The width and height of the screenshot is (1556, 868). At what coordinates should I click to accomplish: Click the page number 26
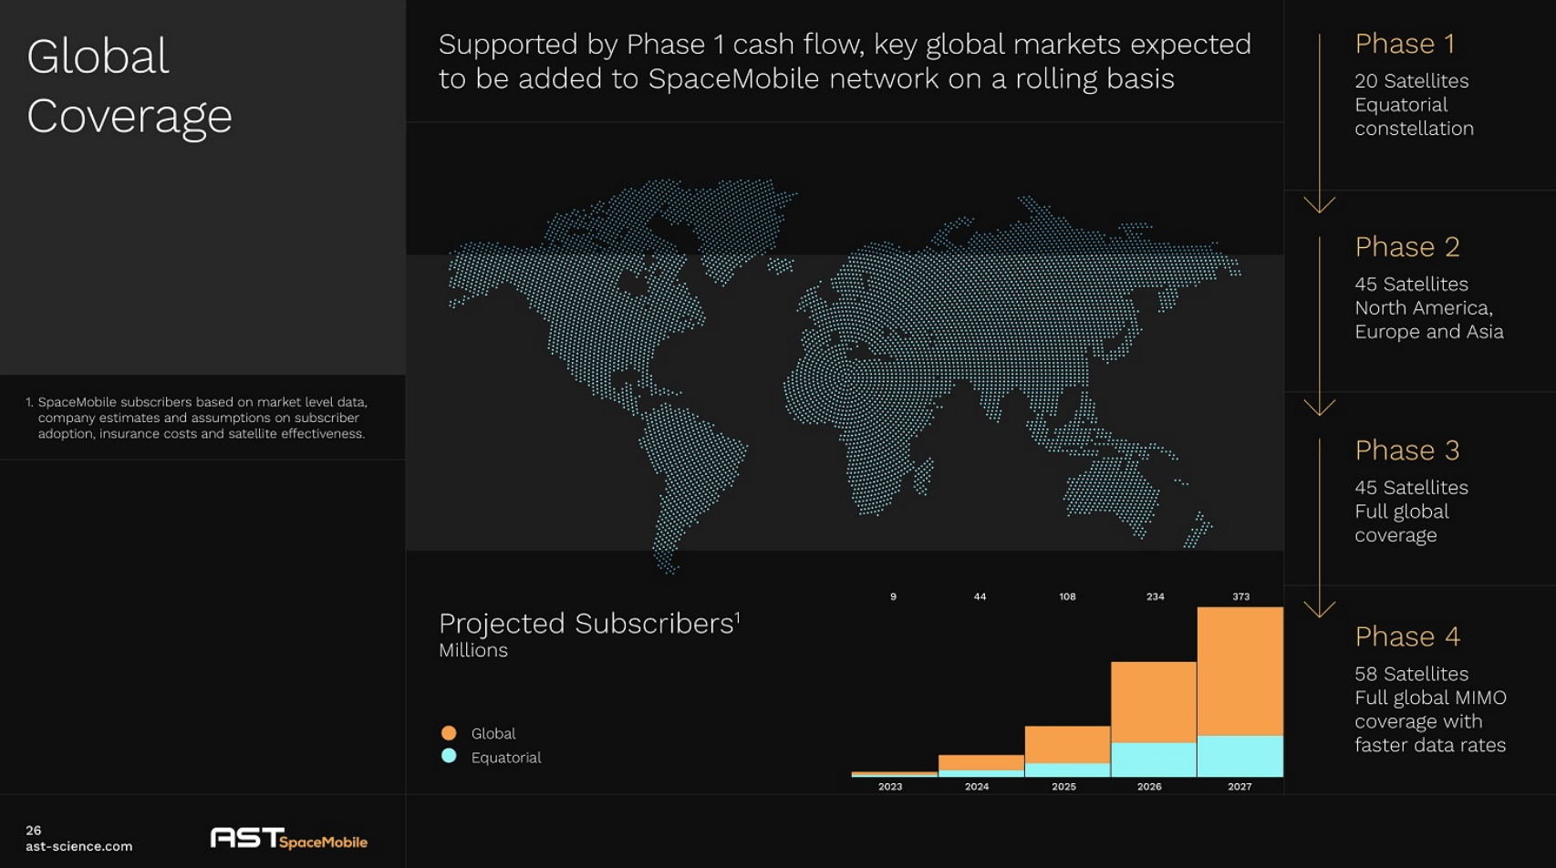pyautogui.click(x=34, y=831)
